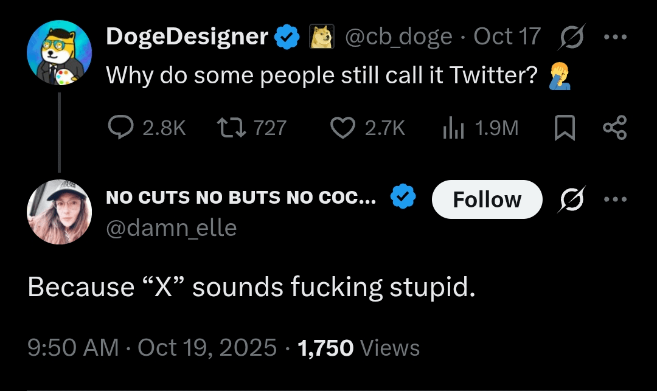Screen dimensions: 657x391
Task: Click the Oct 17 post date
Action: point(507,38)
